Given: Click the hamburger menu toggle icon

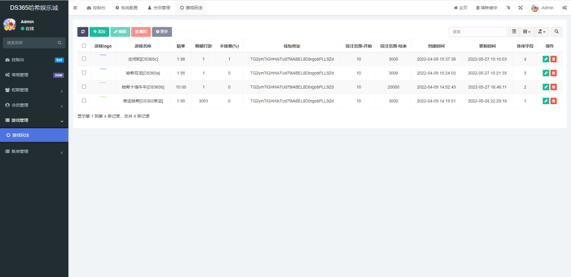Looking at the screenshot, I should pos(75,8).
